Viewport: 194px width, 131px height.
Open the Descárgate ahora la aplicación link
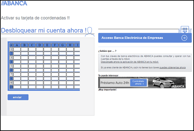point(130,62)
